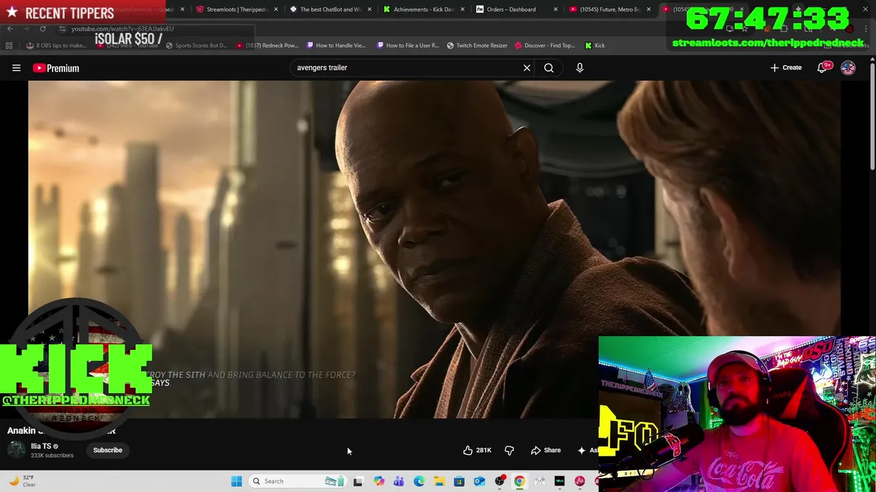Screen dimensions: 876x492
Task: Switch to The best ChatBot tab
Action: coord(330,10)
